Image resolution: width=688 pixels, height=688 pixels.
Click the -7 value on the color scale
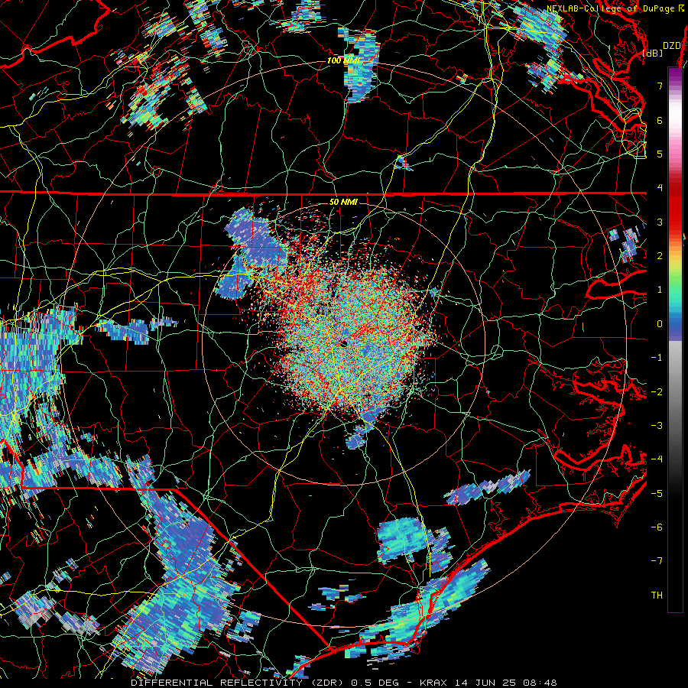(657, 561)
